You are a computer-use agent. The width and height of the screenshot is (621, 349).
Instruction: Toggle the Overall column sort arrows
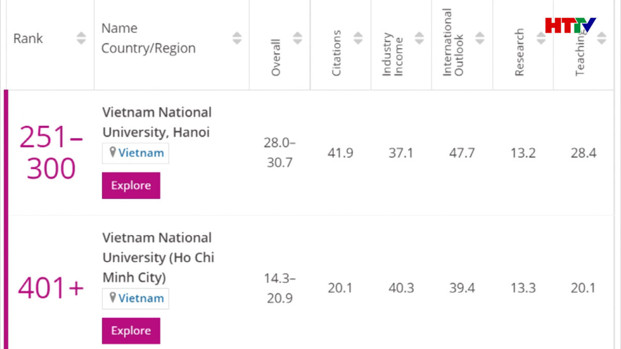pos(298,38)
